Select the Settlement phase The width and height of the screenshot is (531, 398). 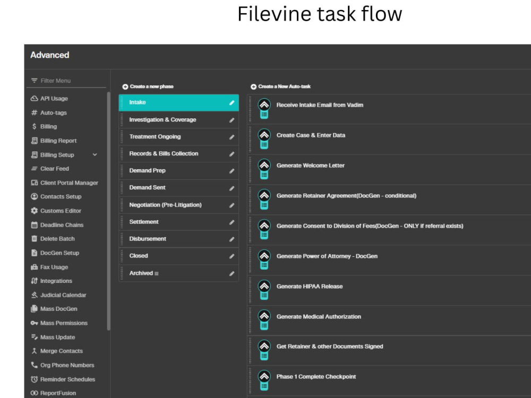tap(179, 222)
